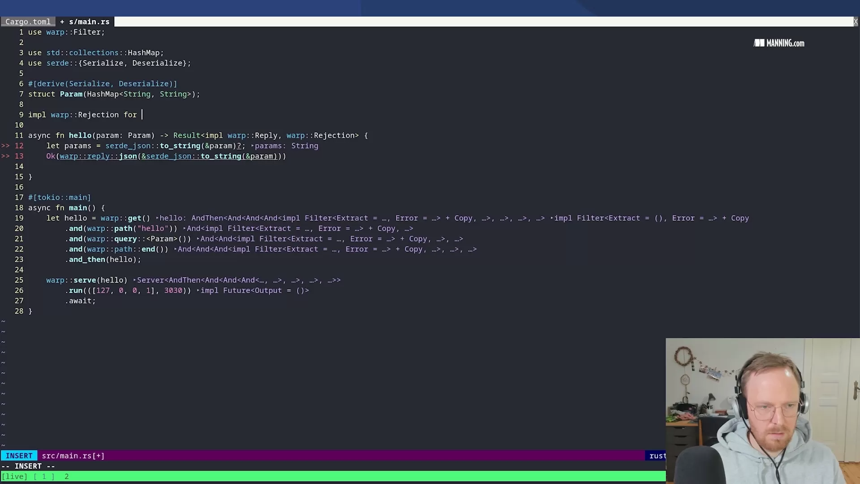Follow the underlined warp::reply::json link on line 13
The width and height of the screenshot is (860, 484).
(x=98, y=156)
